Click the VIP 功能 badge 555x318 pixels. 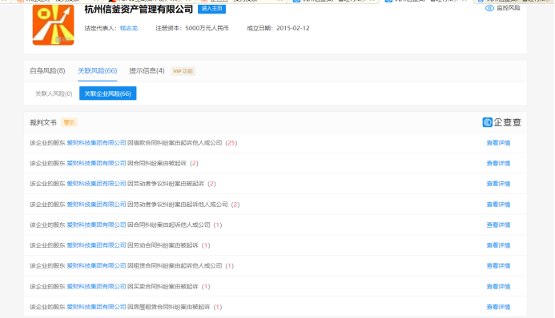click(183, 71)
